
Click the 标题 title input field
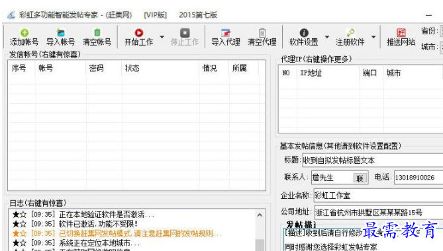(x=373, y=161)
